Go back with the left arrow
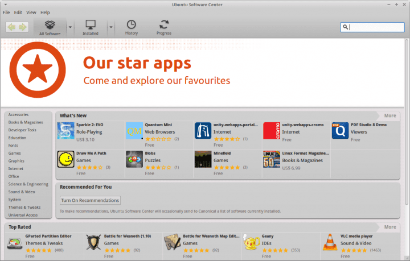Viewport: 410px width, 261px height. tap(11, 27)
